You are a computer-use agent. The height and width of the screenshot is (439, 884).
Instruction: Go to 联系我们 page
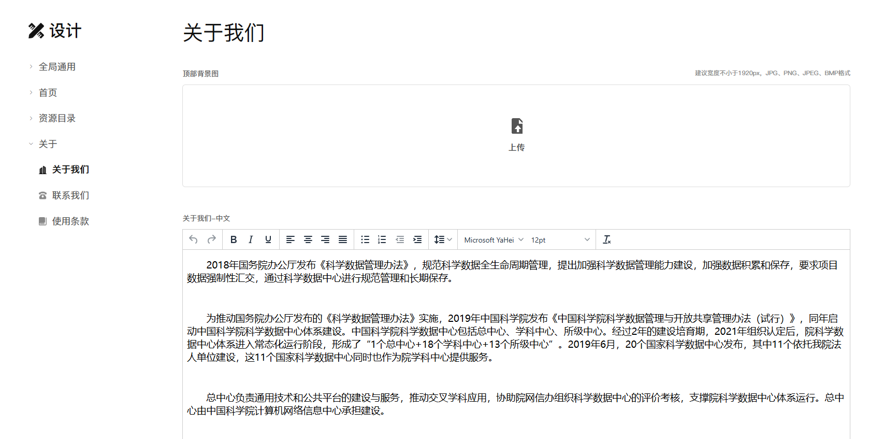[70, 195]
